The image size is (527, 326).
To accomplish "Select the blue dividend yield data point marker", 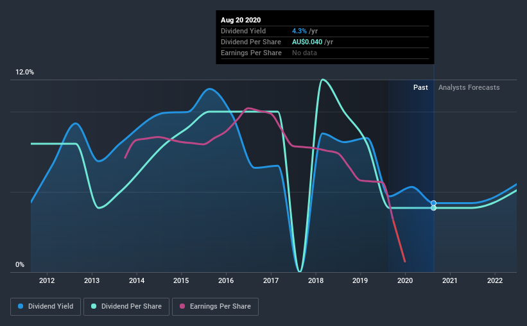I will [x=433, y=203].
